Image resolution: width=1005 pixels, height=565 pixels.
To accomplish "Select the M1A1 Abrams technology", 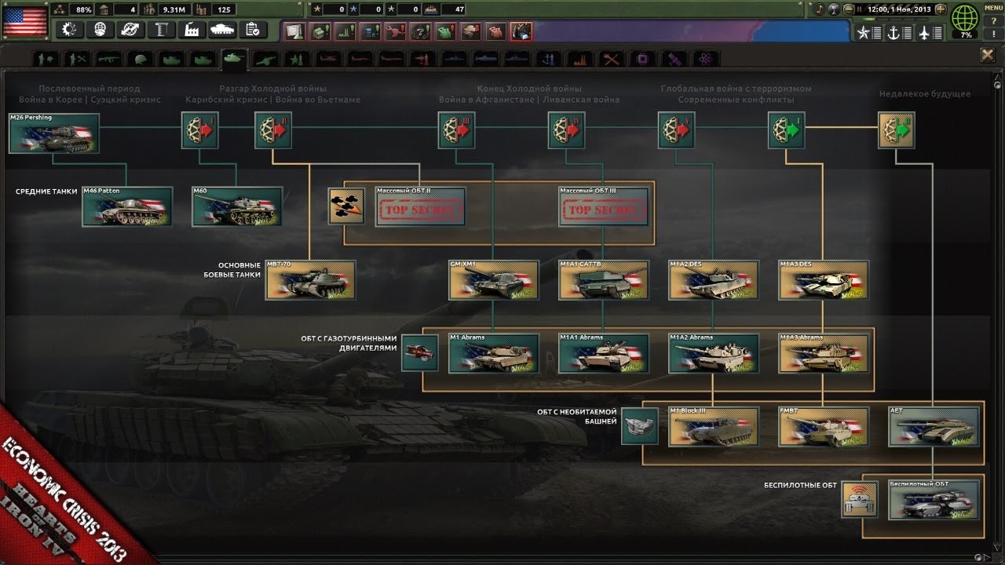I will 604,353.
